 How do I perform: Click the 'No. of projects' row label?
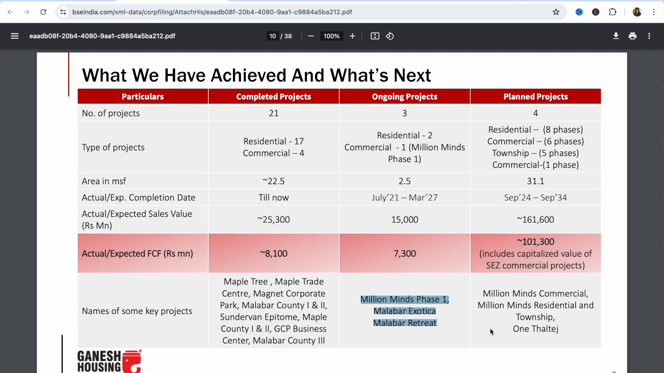111,113
